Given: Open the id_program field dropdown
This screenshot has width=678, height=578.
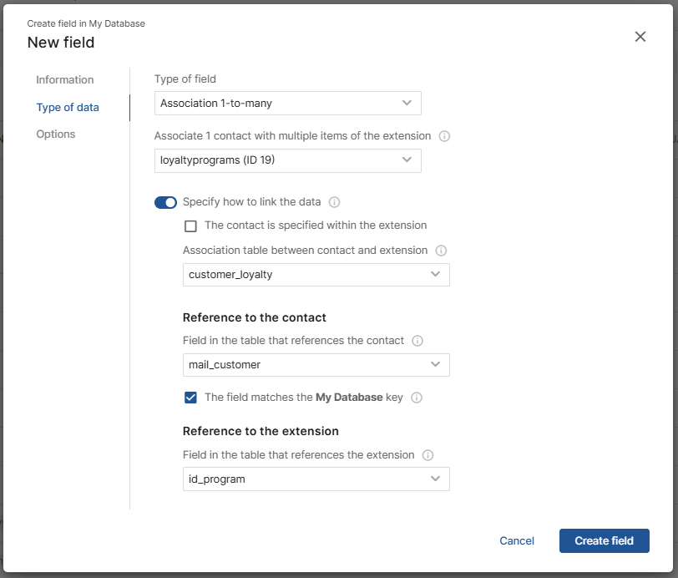Looking at the screenshot, I should tap(316, 479).
